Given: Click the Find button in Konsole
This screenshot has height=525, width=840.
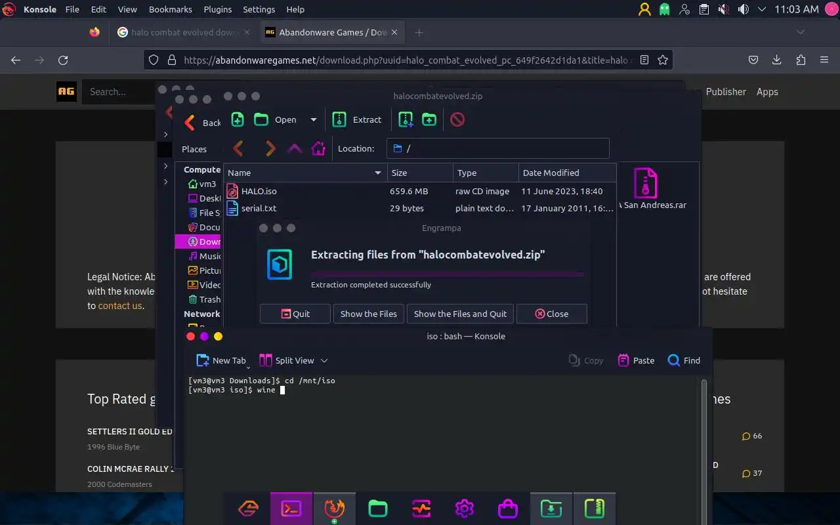Looking at the screenshot, I should 684,360.
